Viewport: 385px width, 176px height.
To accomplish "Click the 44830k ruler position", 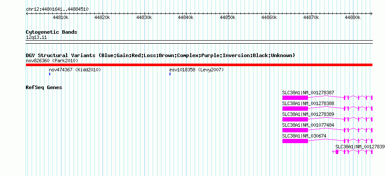I will coord(144,17).
